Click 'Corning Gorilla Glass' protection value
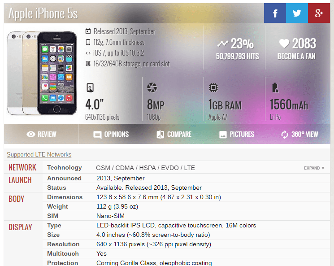Image resolution: width=334 pixels, height=266 pixels. tap(126, 263)
